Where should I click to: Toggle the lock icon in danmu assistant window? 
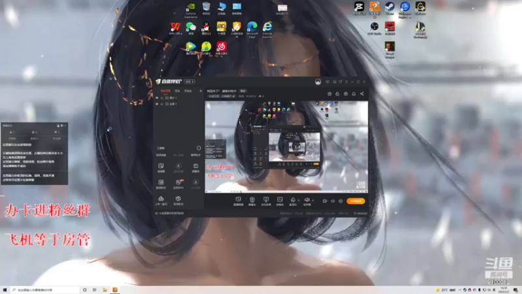point(58,125)
